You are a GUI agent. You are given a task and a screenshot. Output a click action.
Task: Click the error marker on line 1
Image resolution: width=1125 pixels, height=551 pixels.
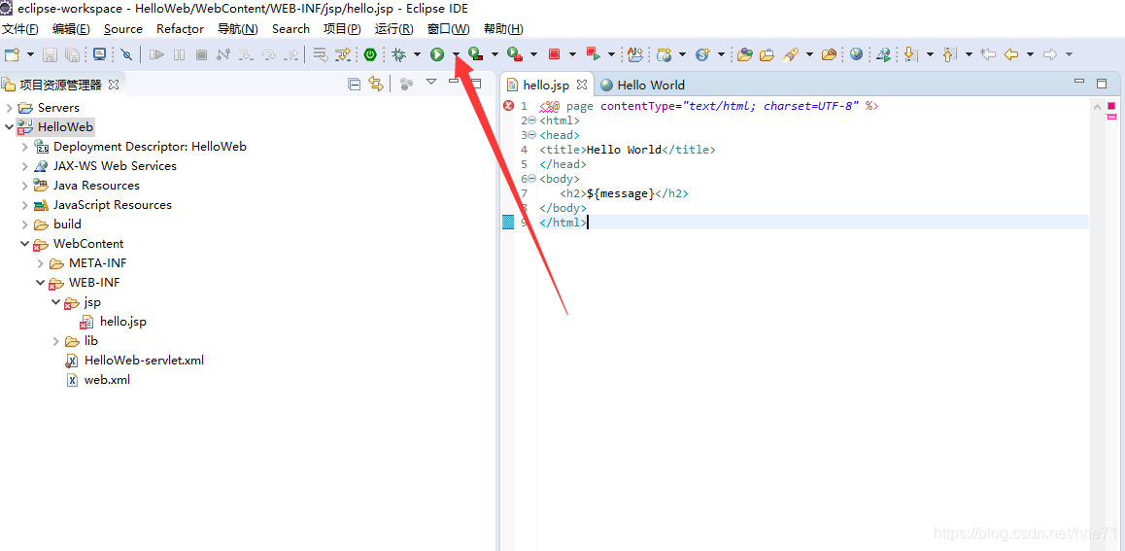[x=509, y=106]
